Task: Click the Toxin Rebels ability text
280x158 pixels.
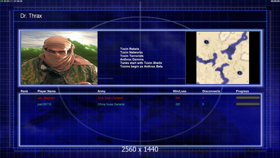Action: [129, 49]
